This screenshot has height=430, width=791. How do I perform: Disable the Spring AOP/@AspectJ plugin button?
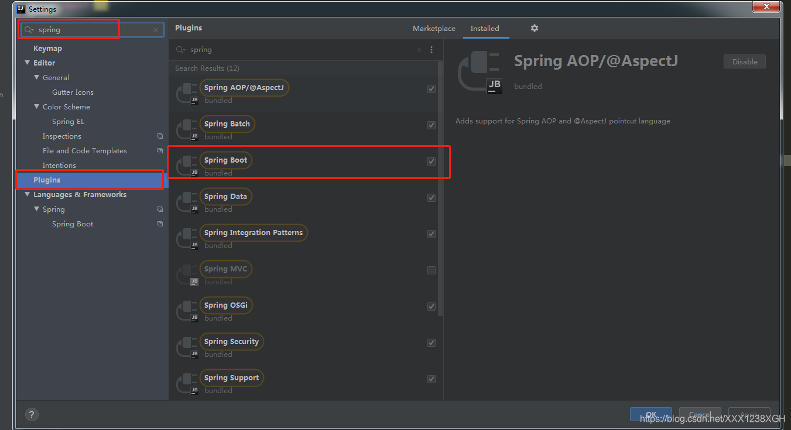click(x=745, y=61)
